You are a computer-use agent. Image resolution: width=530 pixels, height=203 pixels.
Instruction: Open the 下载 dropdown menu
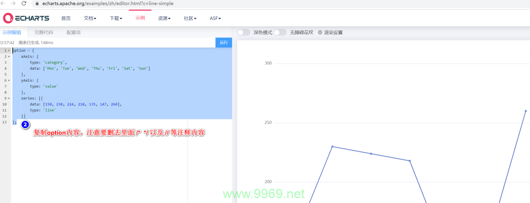coord(116,18)
